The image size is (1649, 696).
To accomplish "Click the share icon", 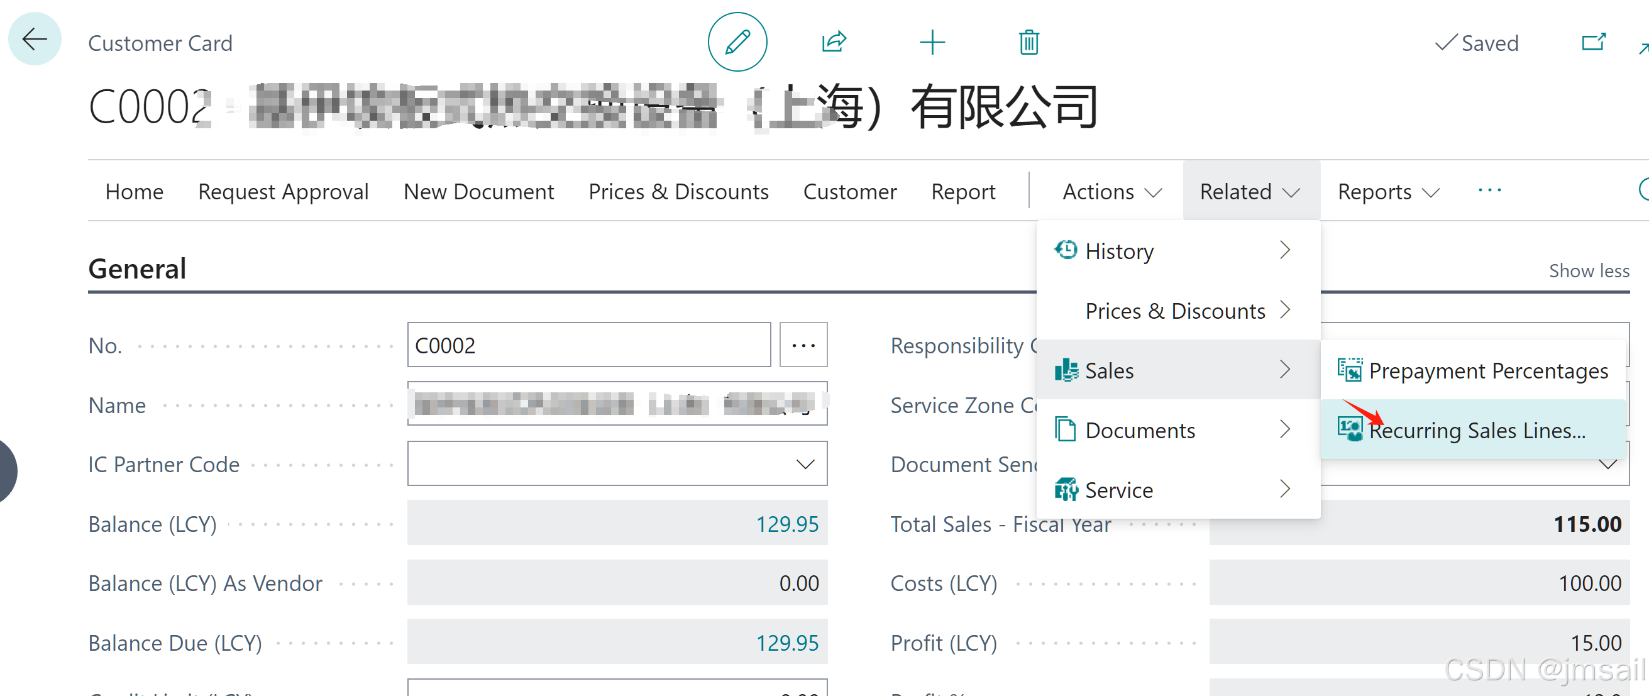I will pos(834,42).
